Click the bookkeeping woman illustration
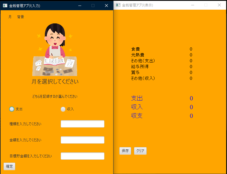The image size is (227, 174). tap(55, 50)
